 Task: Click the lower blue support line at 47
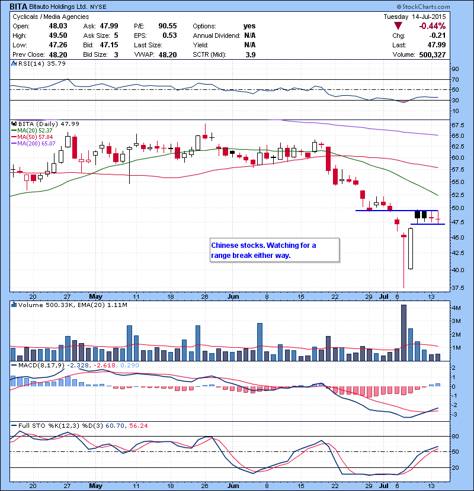(x=428, y=224)
